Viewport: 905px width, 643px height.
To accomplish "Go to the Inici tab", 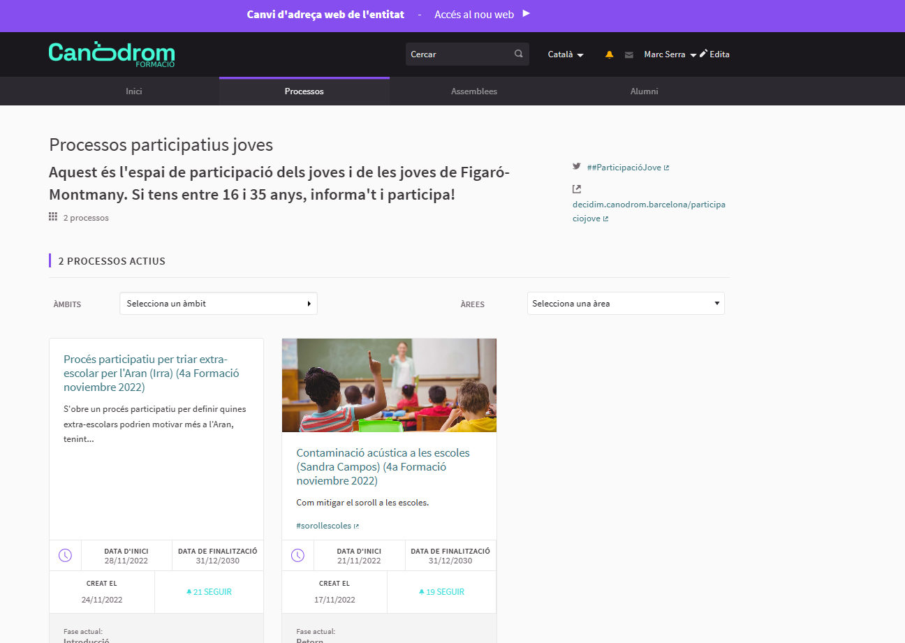I will tap(134, 91).
